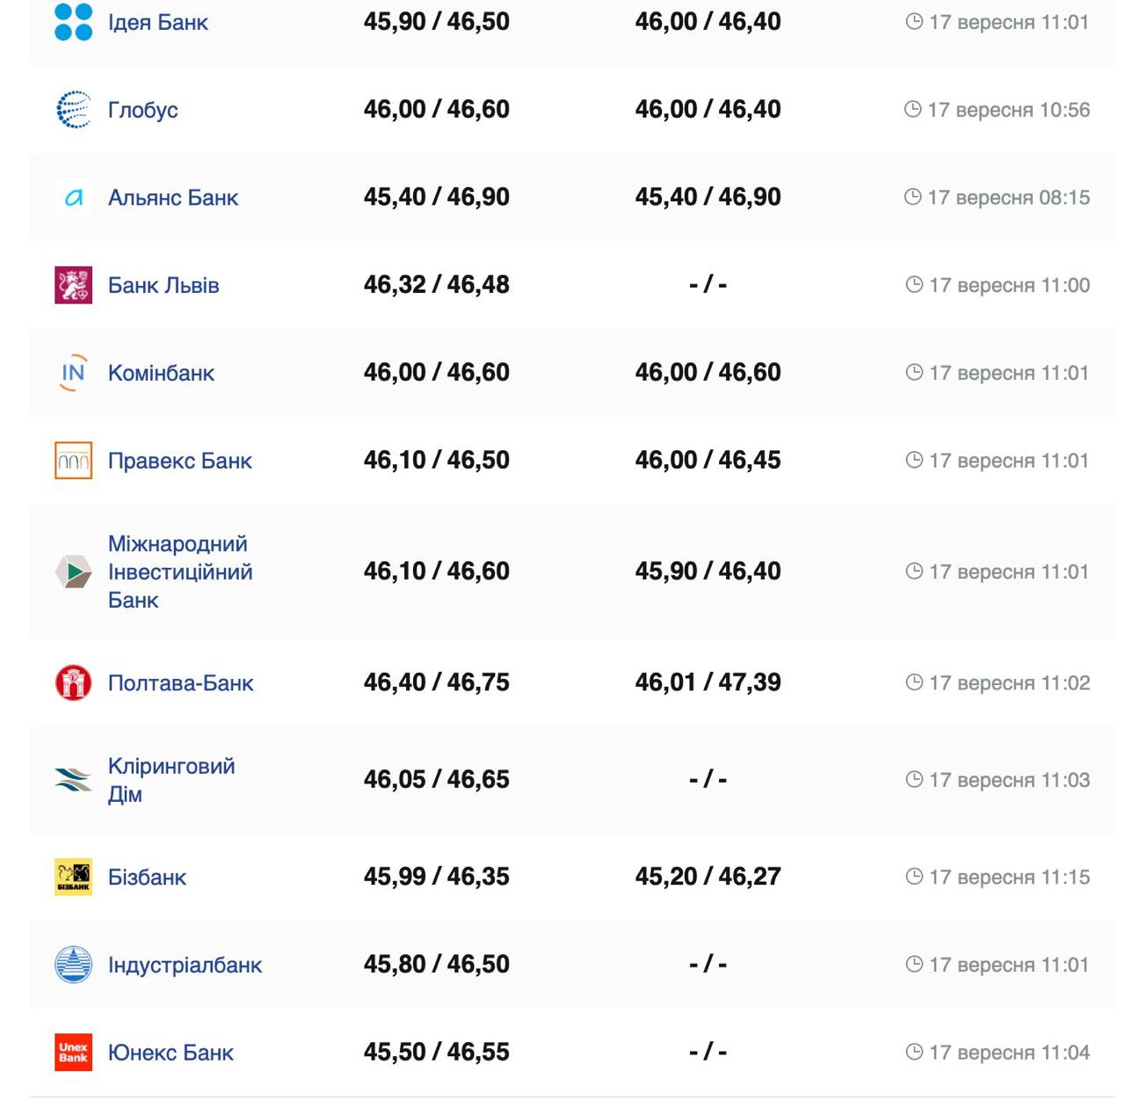The image size is (1125, 1108).
Task: Open the Банк Львів link
Action: pos(163,285)
